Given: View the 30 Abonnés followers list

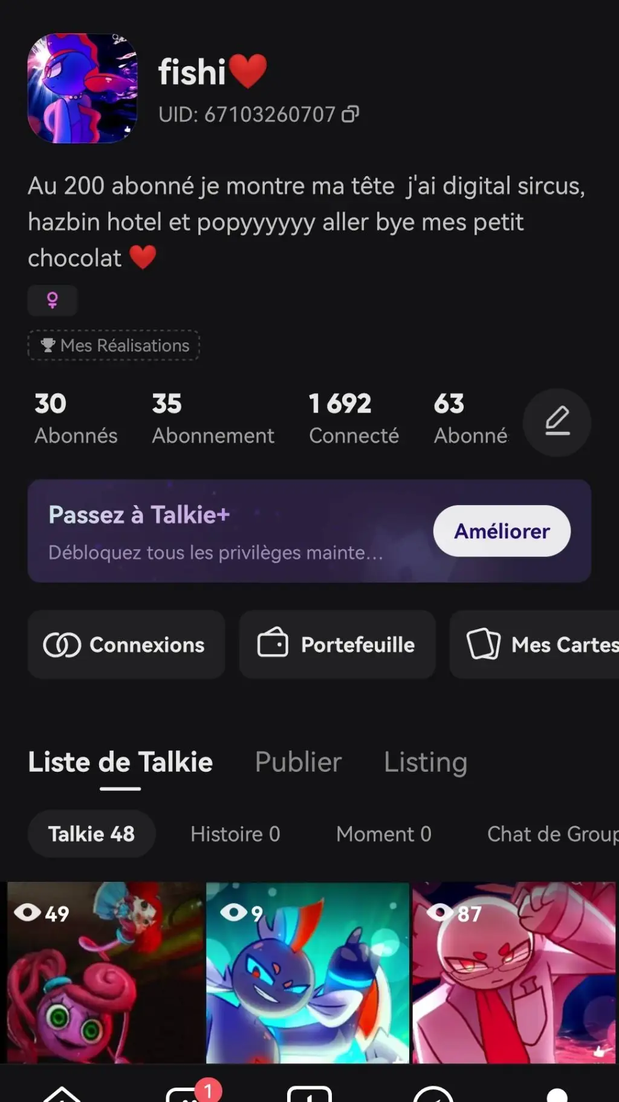Looking at the screenshot, I should (76, 419).
